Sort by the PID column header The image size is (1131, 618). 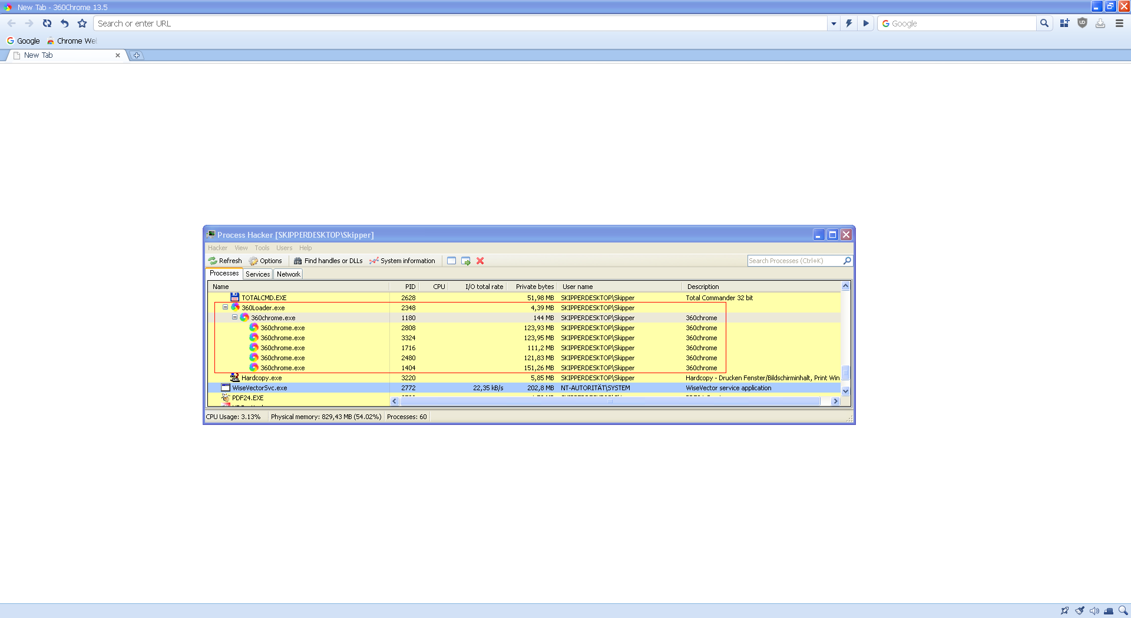pos(404,287)
